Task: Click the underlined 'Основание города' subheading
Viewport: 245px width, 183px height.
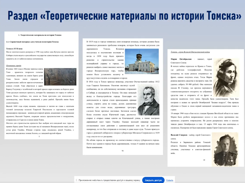Action: point(14,66)
